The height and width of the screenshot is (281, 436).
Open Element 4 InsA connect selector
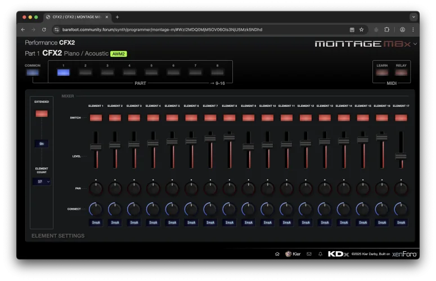(153, 223)
